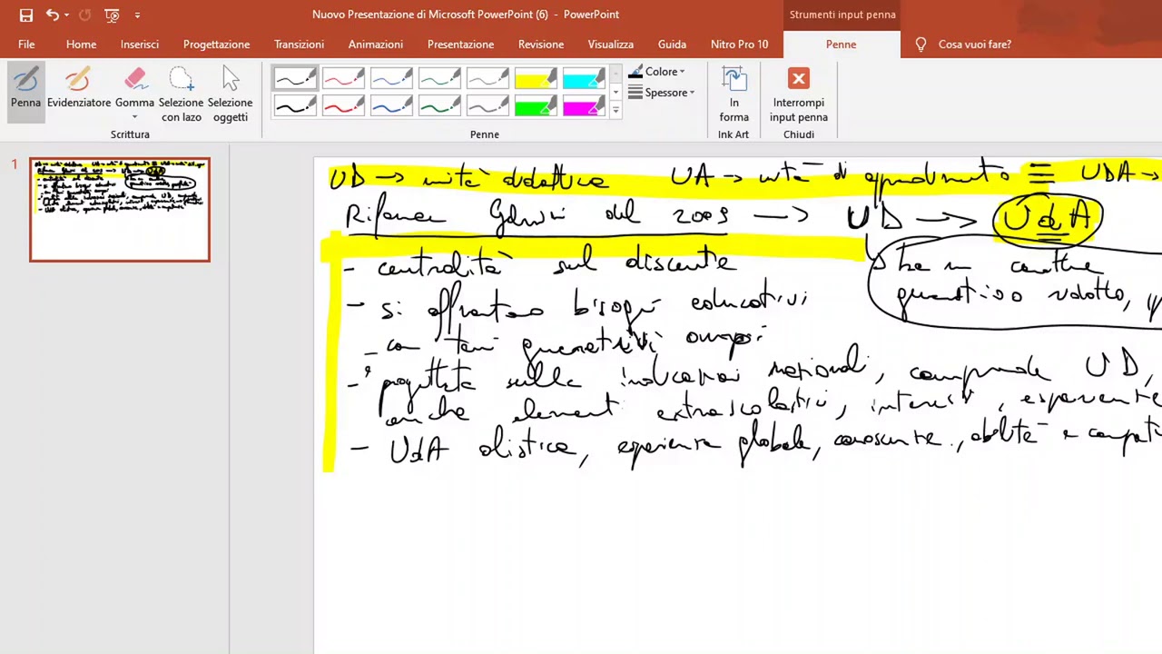Start presentation from beginning quick access icon
Viewport: 1162px width, 654px height.
coord(112,15)
